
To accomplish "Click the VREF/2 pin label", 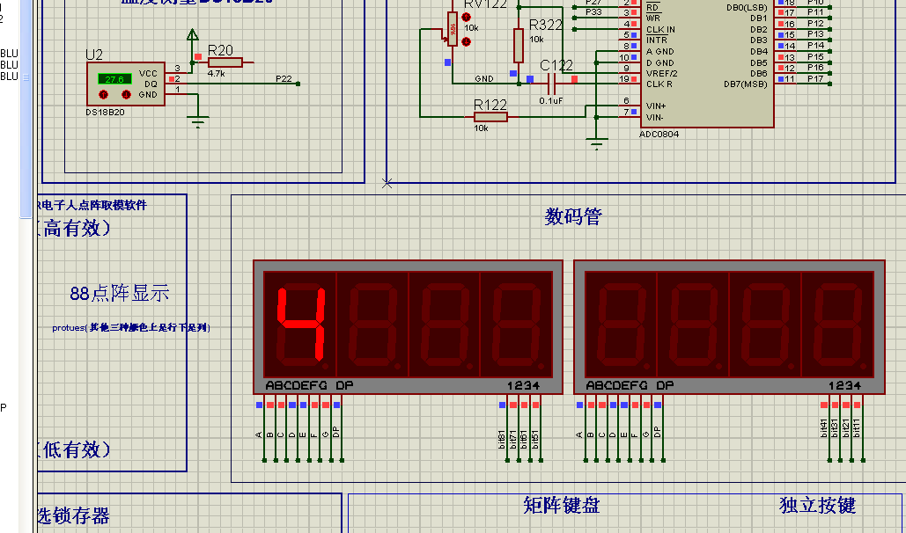I will [661, 73].
